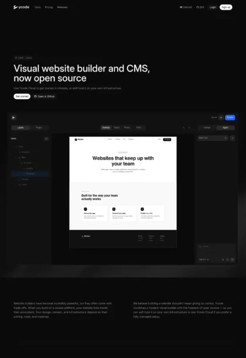Switch to the Pages tab
246x358 pixels.
39,127
